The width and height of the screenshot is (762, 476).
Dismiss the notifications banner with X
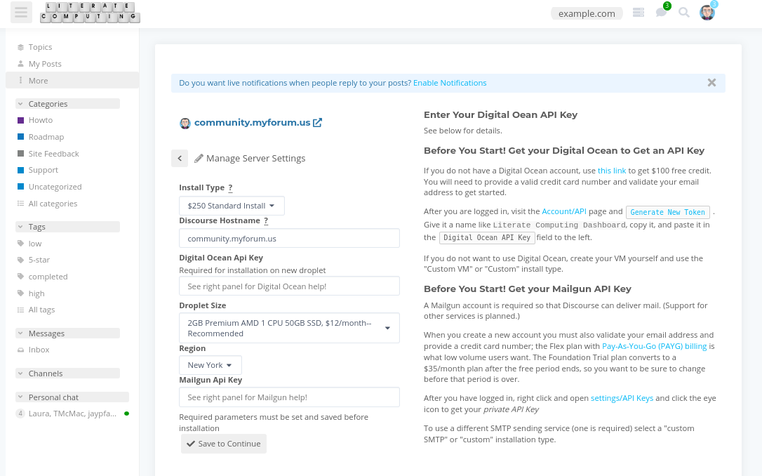[x=711, y=83]
